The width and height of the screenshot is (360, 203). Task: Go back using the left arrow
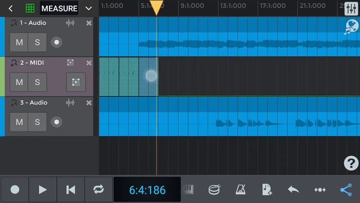pos(11,8)
